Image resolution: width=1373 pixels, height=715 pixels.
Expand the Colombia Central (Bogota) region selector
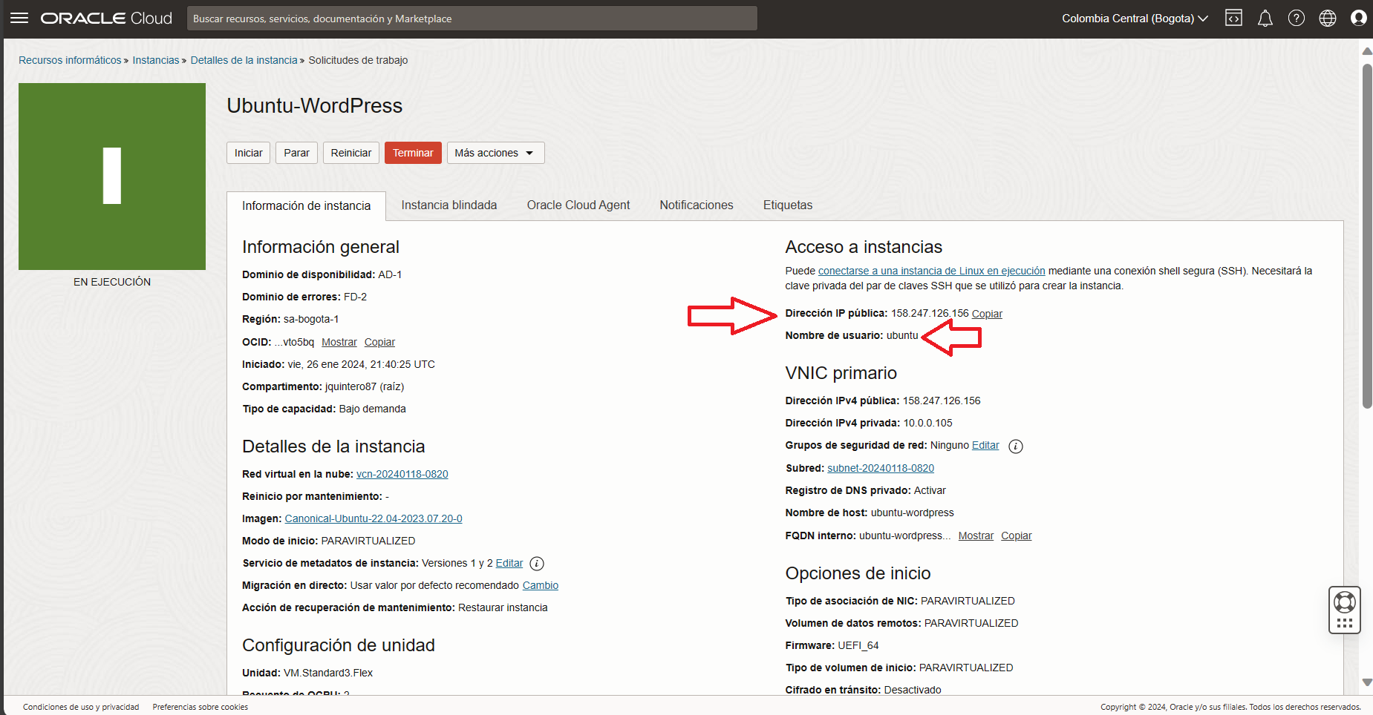1135,19
